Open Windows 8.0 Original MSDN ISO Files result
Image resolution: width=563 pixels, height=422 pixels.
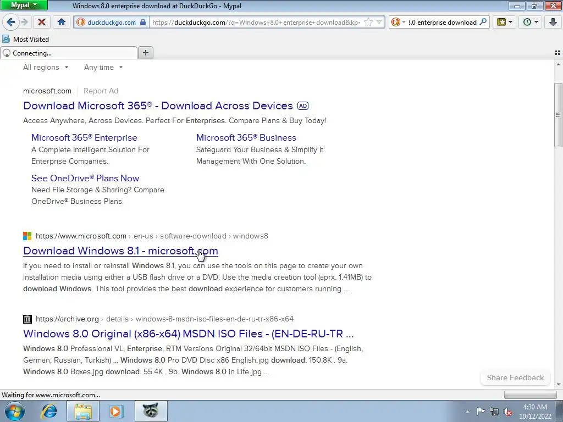click(189, 334)
